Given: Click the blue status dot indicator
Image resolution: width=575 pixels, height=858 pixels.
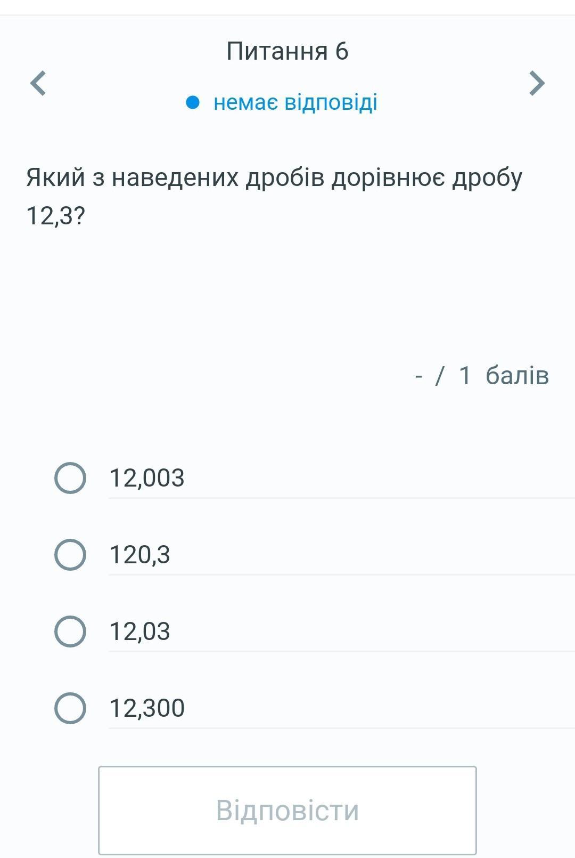Looking at the screenshot, I should coord(193,102).
